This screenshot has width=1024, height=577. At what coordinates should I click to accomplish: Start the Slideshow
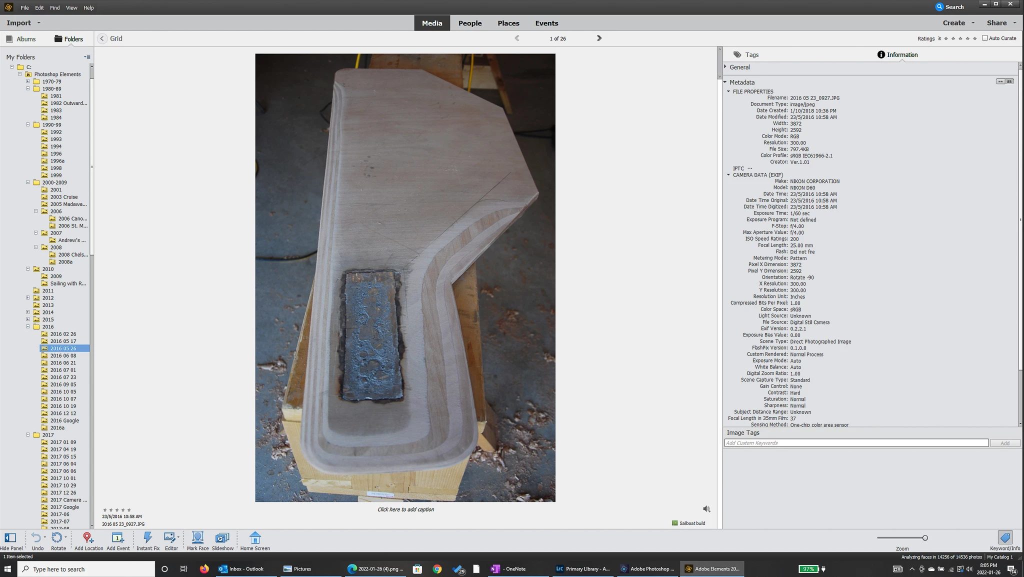click(x=222, y=538)
